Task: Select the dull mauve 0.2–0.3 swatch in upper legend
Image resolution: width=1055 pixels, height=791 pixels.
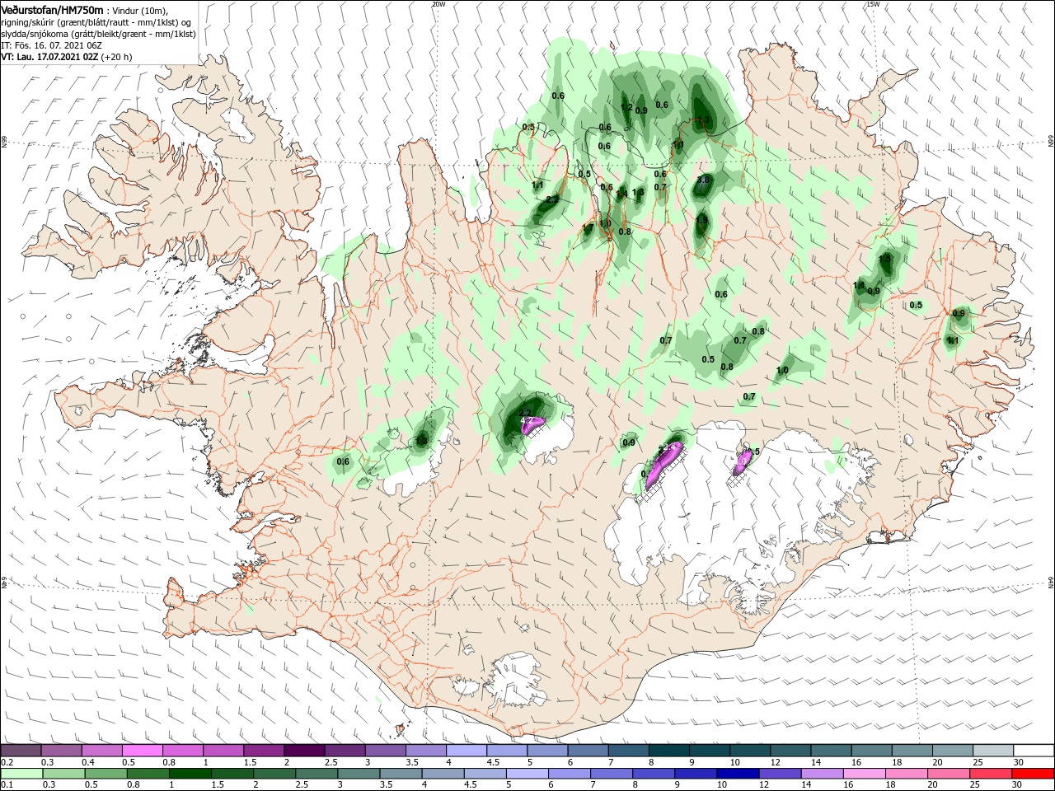Action: tap(21, 751)
